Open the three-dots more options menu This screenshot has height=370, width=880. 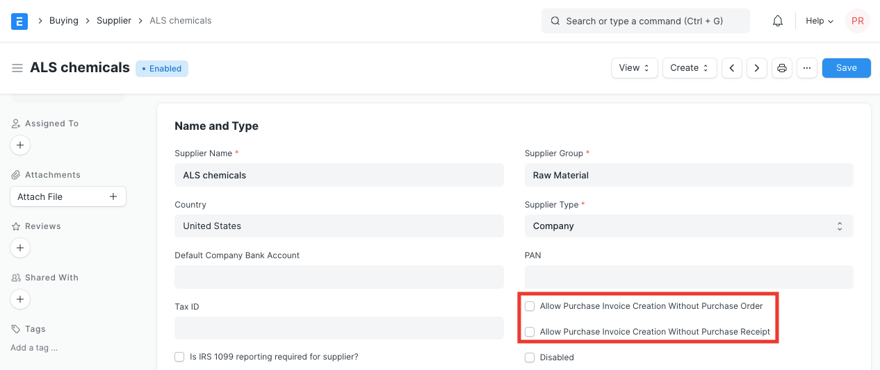click(806, 68)
